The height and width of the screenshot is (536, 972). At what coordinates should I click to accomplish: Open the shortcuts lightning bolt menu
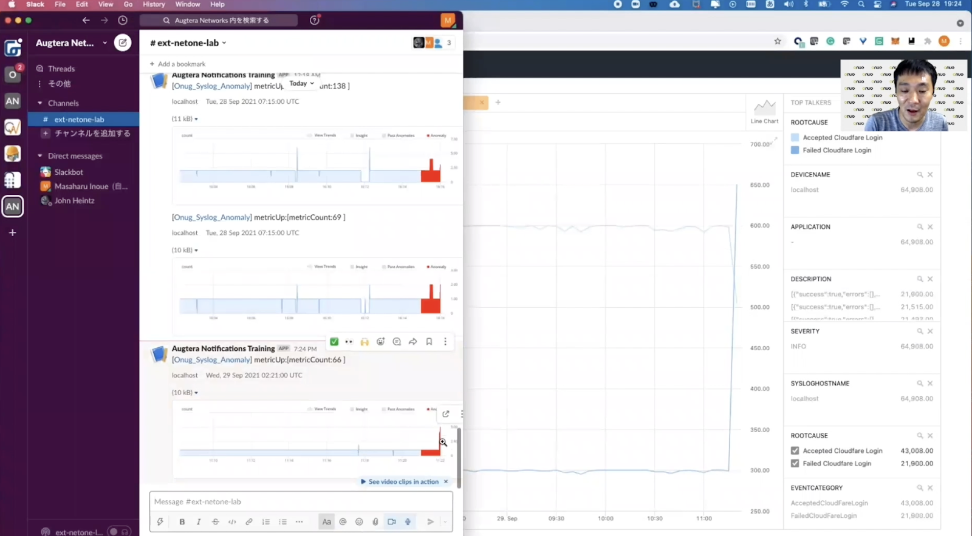160,521
